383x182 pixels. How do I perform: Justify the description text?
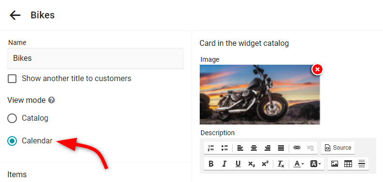click(281, 148)
